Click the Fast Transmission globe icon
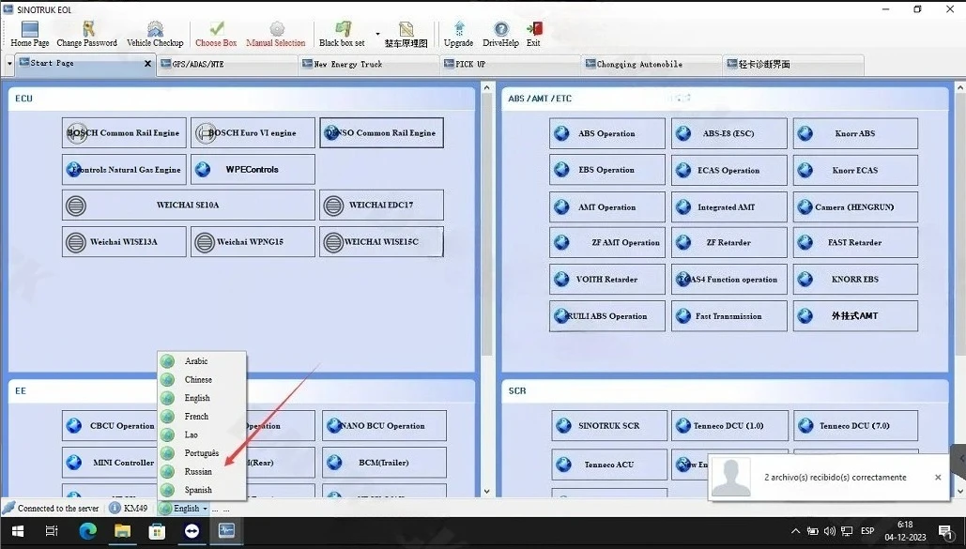The image size is (966, 549). click(683, 316)
